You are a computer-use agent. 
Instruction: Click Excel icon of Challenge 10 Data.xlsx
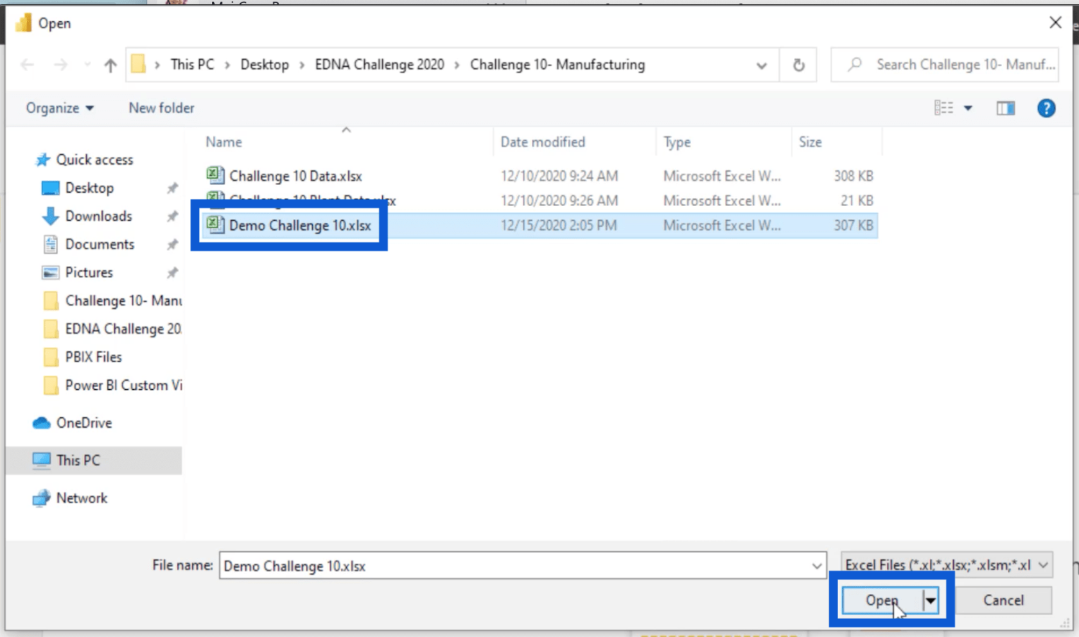(215, 175)
